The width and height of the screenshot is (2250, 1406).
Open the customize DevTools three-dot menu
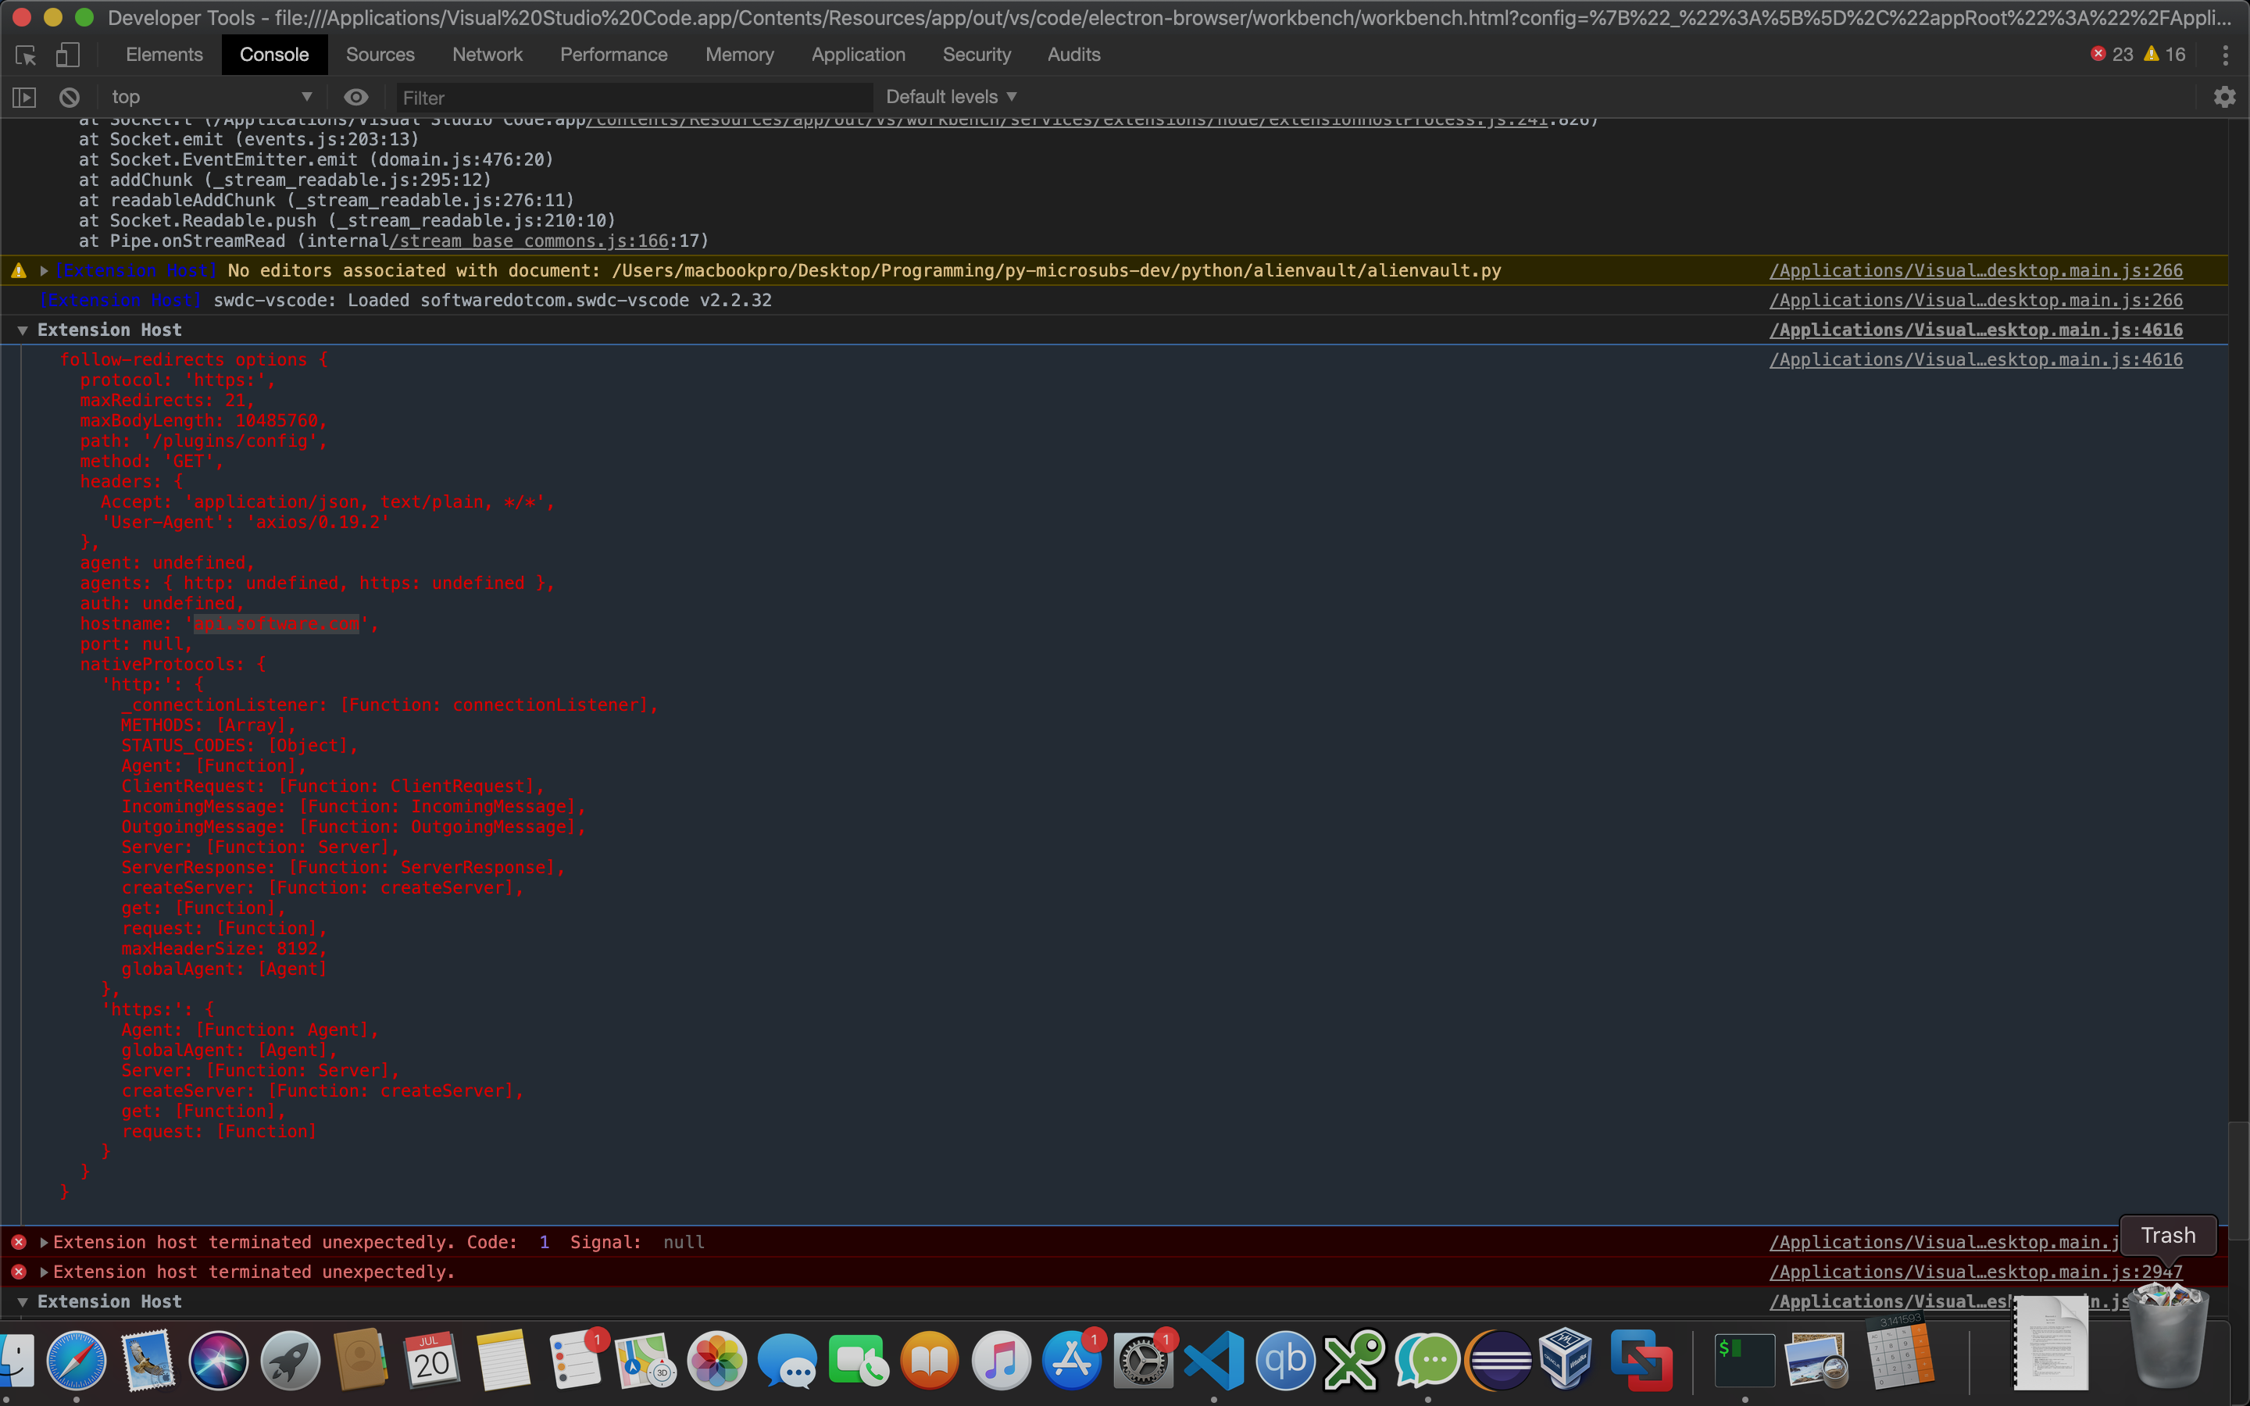click(2226, 55)
